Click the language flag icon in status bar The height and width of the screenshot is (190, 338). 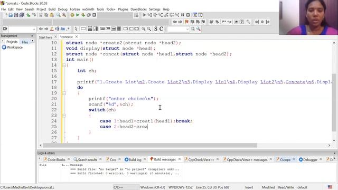330,187
